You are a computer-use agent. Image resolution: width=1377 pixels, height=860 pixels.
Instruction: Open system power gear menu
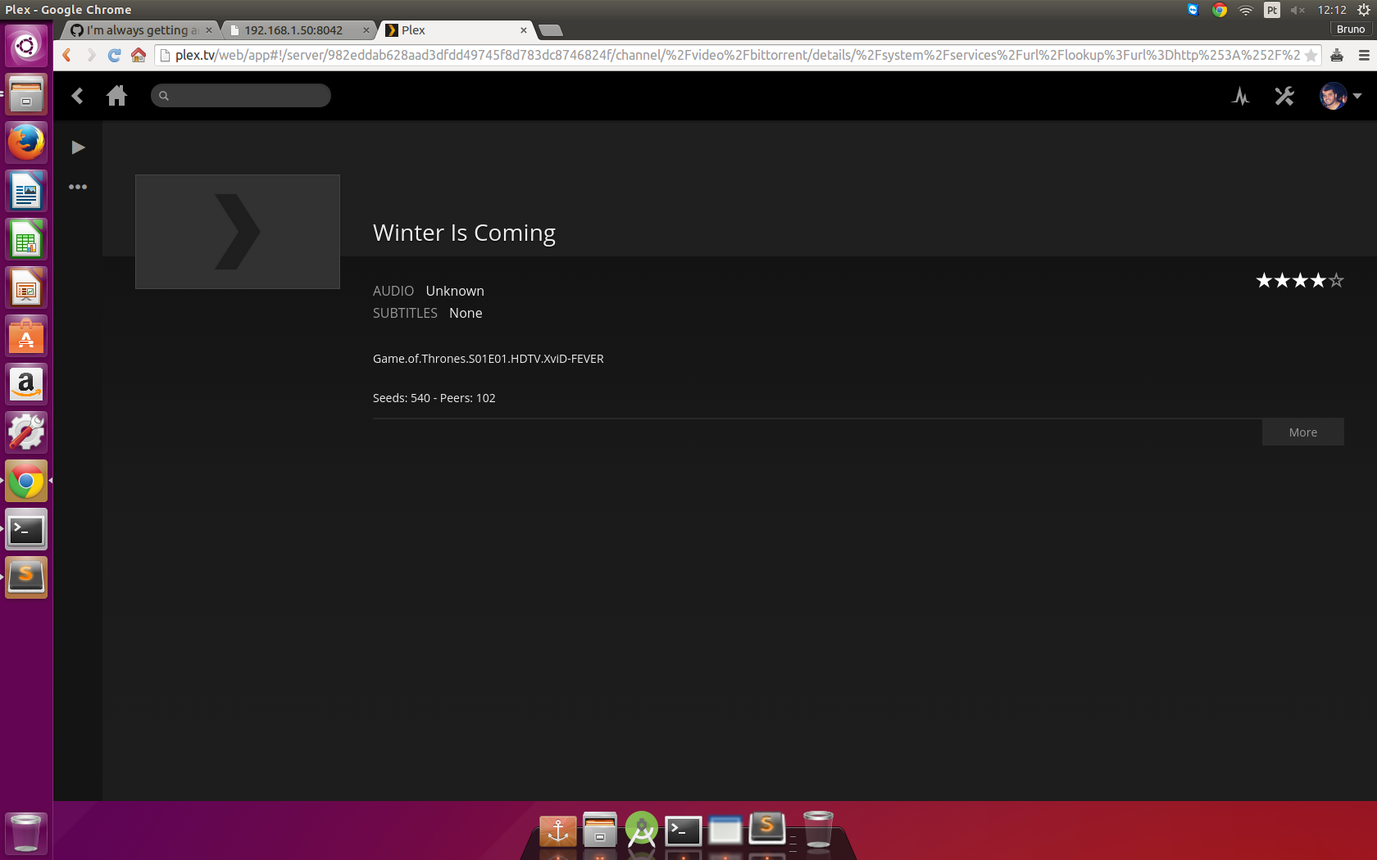point(1364,10)
